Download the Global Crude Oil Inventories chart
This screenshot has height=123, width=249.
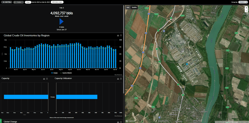(x=118, y=36)
